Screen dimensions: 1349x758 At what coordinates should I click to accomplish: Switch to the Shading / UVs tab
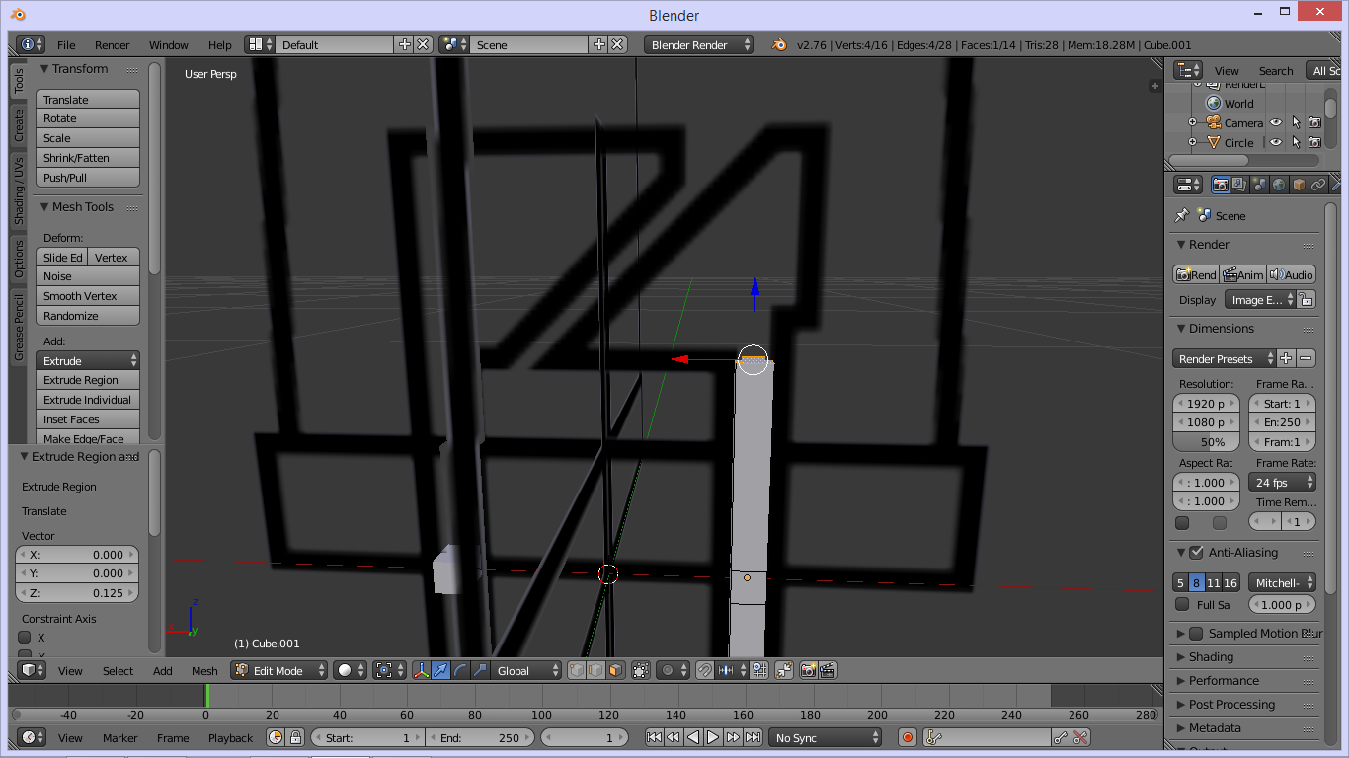coord(18,190)
